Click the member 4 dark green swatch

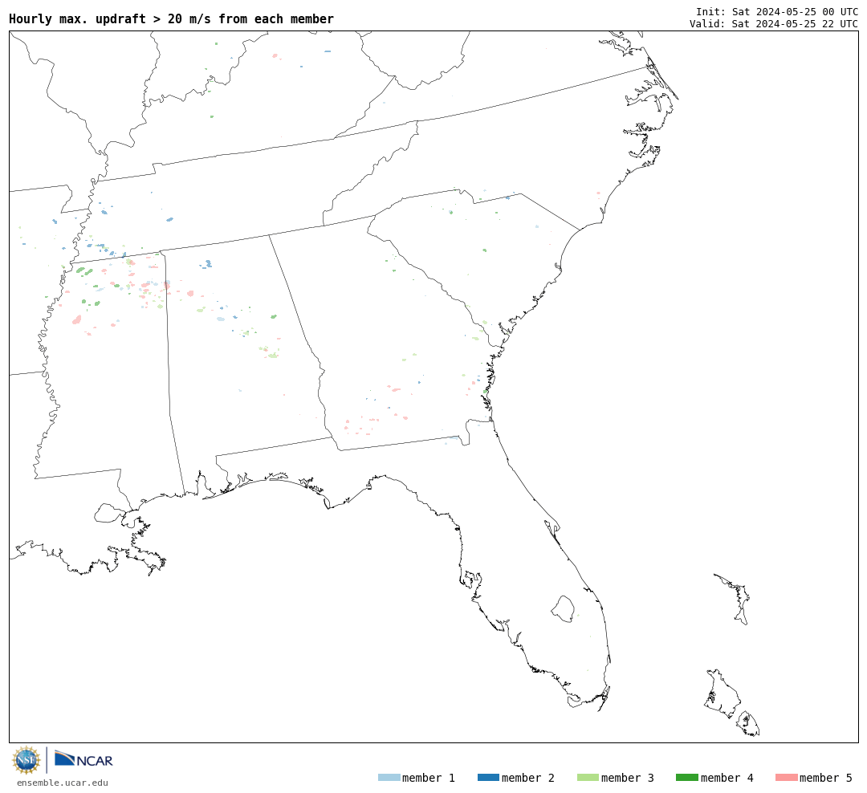point(686,777)
